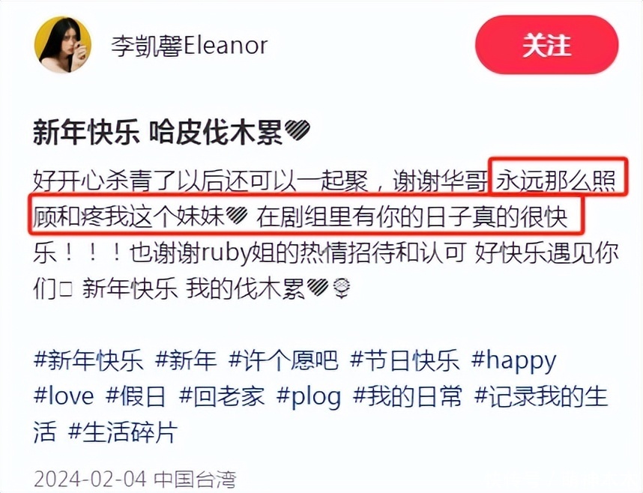Open hashtag #我的日常
Viewport: 643px width, 493px height.
[408, 396]
